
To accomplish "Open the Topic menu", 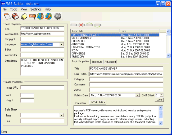I will coord(14,9).
